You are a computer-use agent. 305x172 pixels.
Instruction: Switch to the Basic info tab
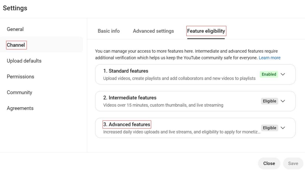tap(109, 31)
